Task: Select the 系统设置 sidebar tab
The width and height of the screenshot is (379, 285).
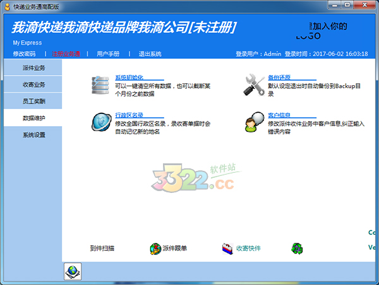Action: [33, 135]
